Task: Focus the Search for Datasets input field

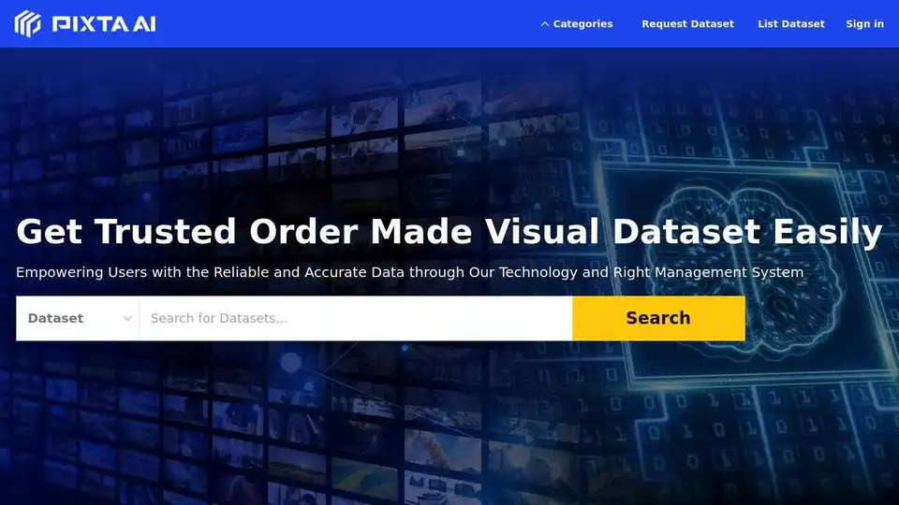Action: pyautogui.click(x=356, y=318)
